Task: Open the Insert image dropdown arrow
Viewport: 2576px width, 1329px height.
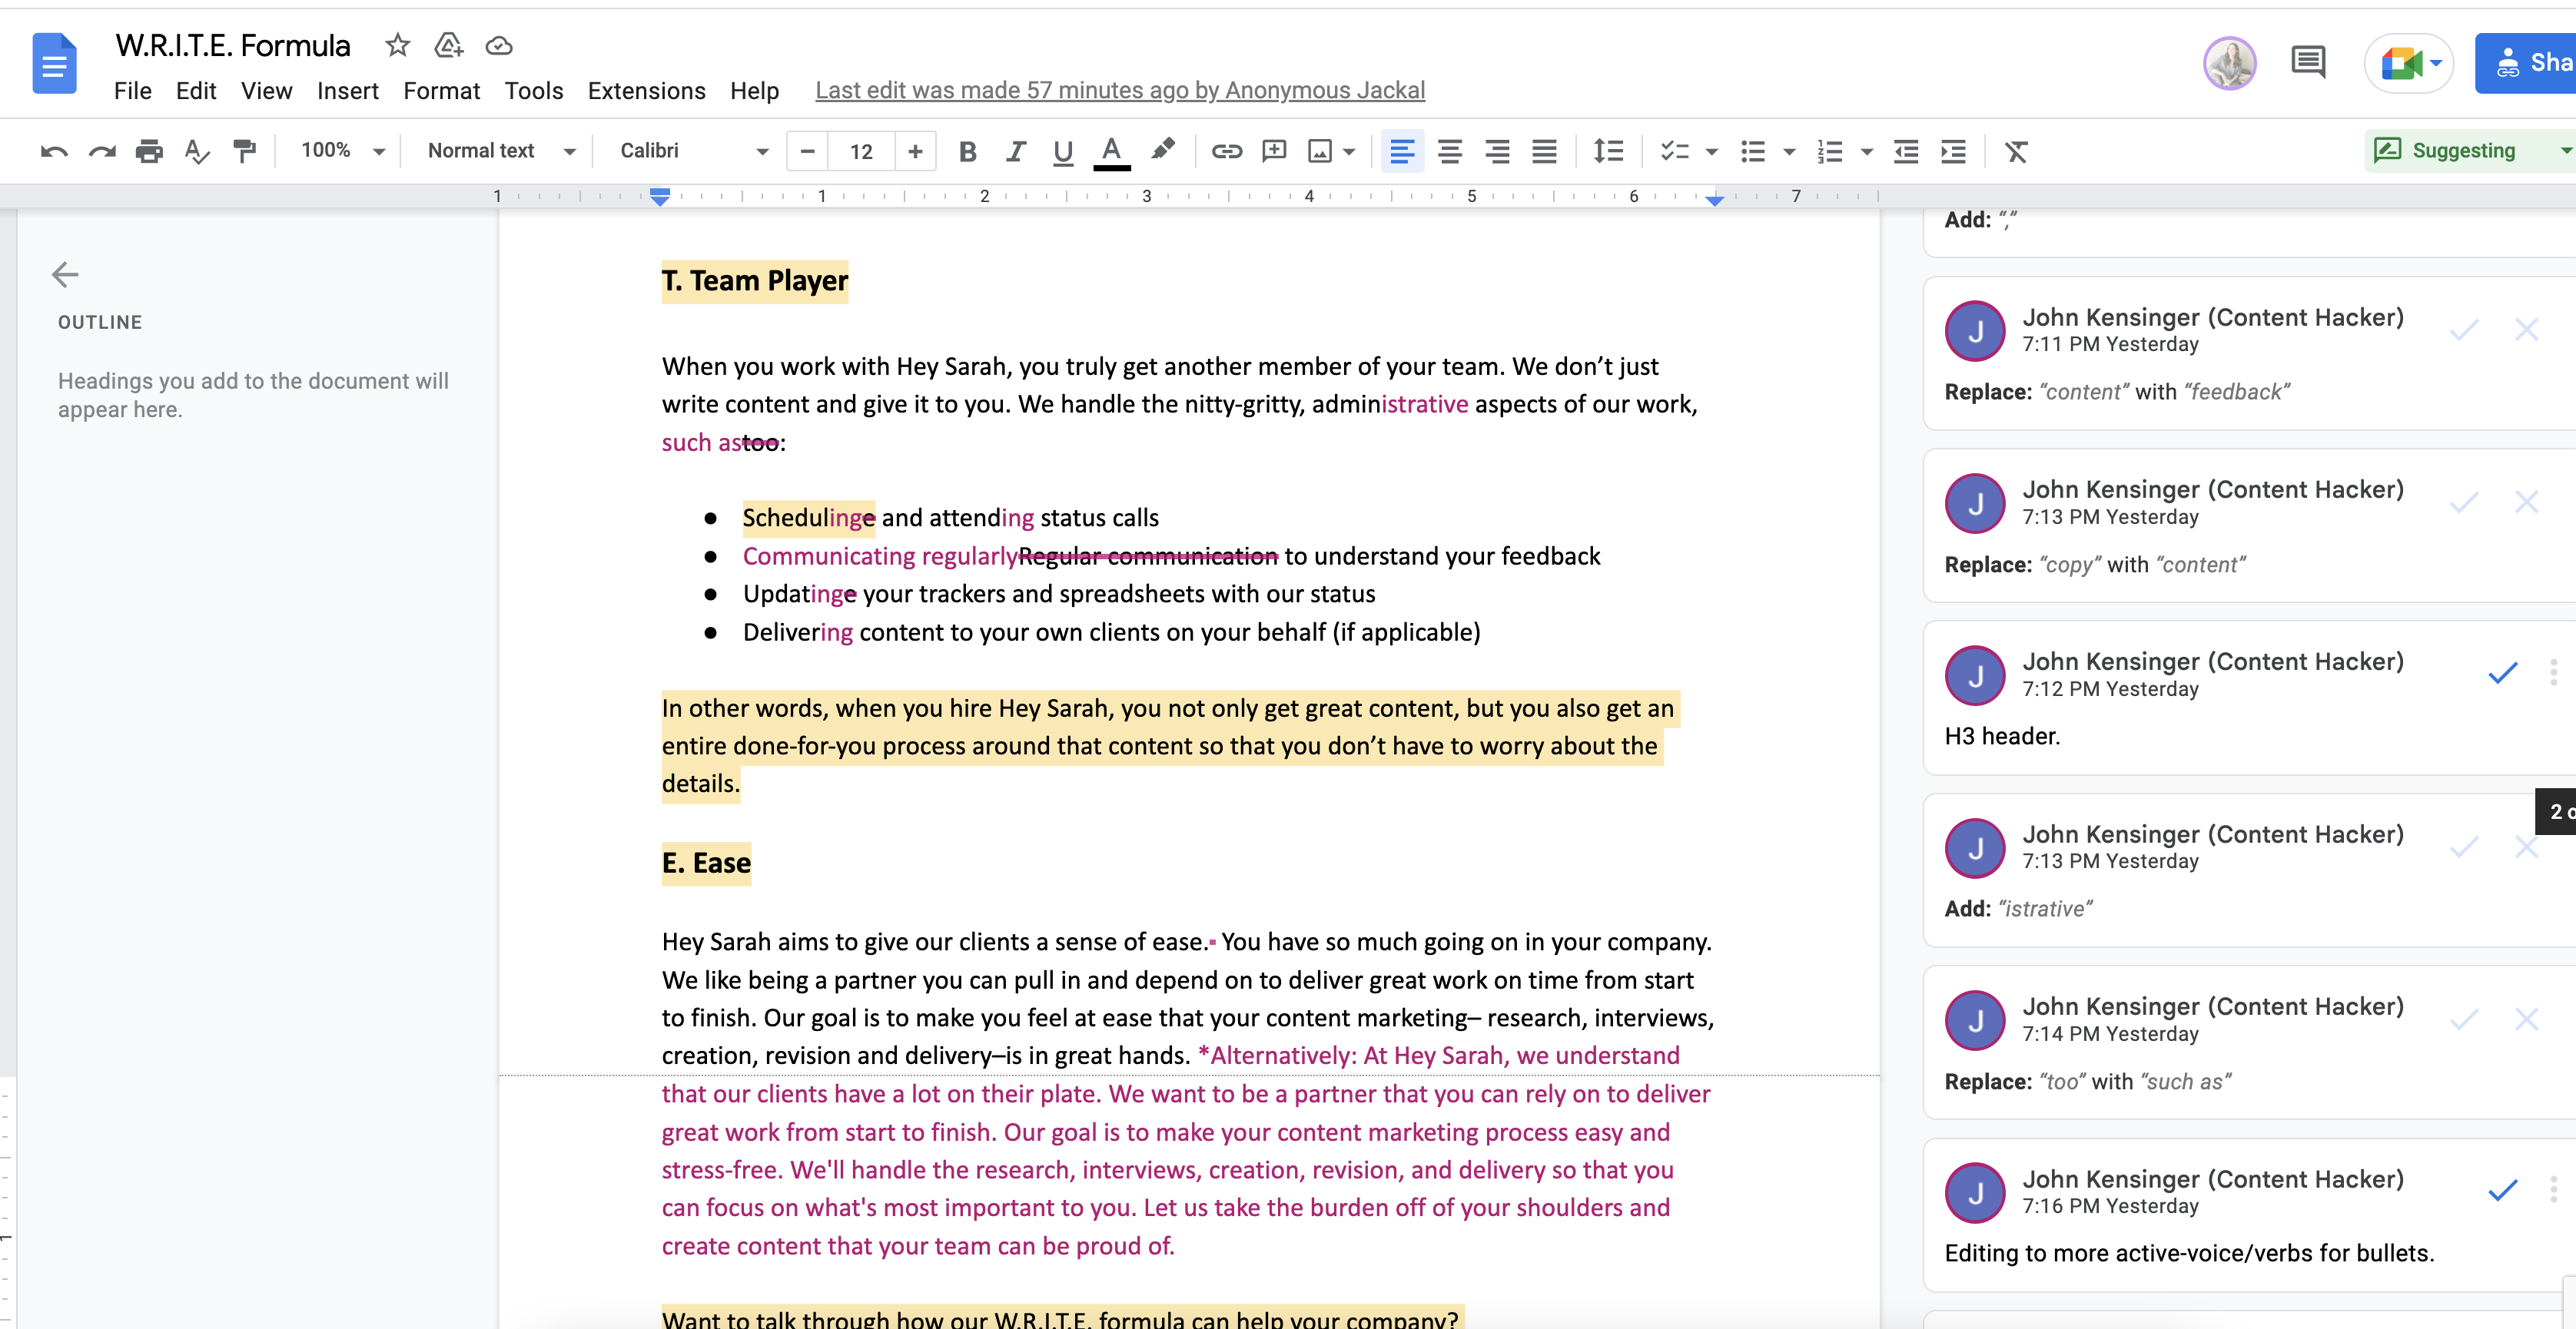Action: 1349,152
